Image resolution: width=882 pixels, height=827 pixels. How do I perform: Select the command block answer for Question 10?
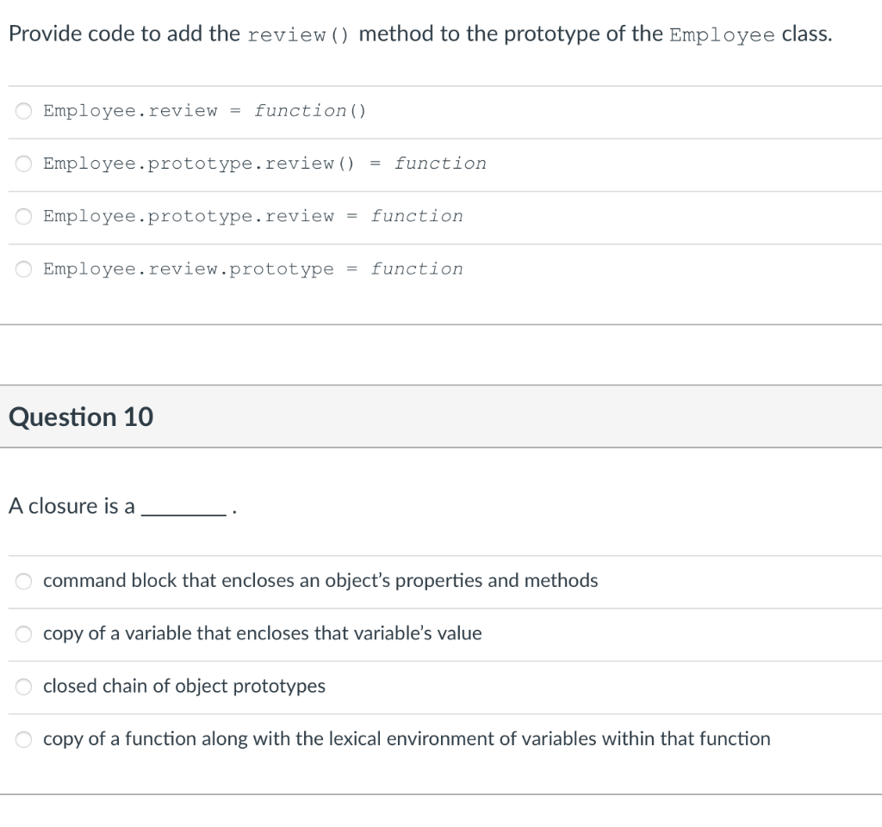click(22, 581)
